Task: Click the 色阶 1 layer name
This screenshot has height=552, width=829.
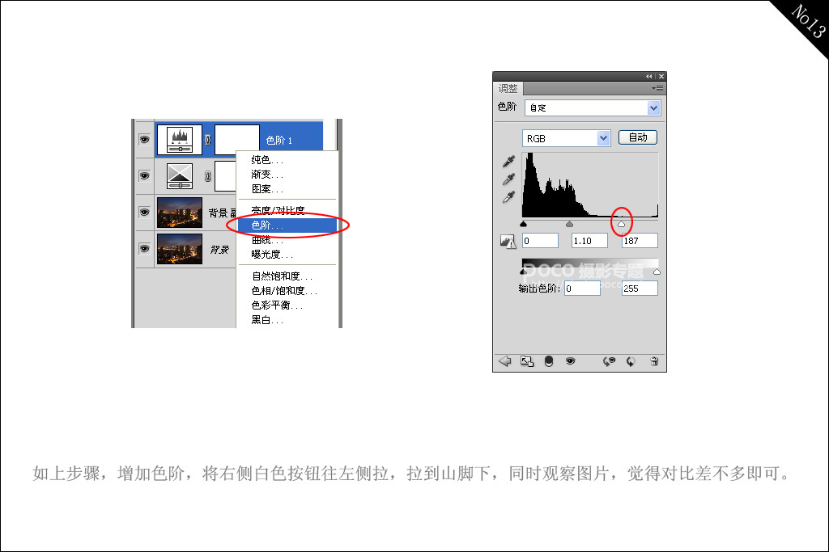Action: pyautogui.click(x=279, y=141)
